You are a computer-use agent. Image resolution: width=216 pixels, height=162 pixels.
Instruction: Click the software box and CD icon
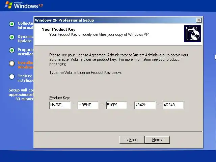(192, 33)
